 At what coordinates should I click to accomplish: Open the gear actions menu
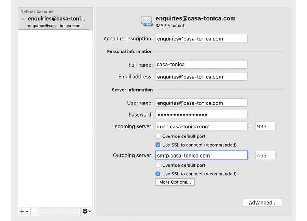pyautogui.click(x=86, y=211)
